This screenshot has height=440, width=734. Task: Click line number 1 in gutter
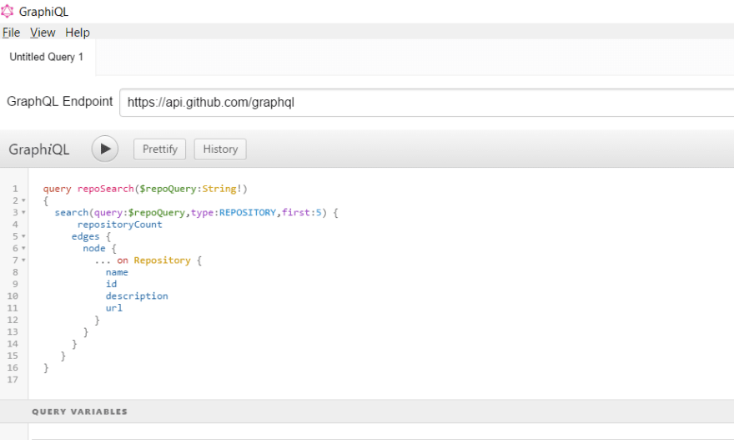point(15,189)
